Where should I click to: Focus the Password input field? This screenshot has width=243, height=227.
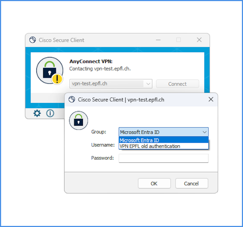[163, 158]
